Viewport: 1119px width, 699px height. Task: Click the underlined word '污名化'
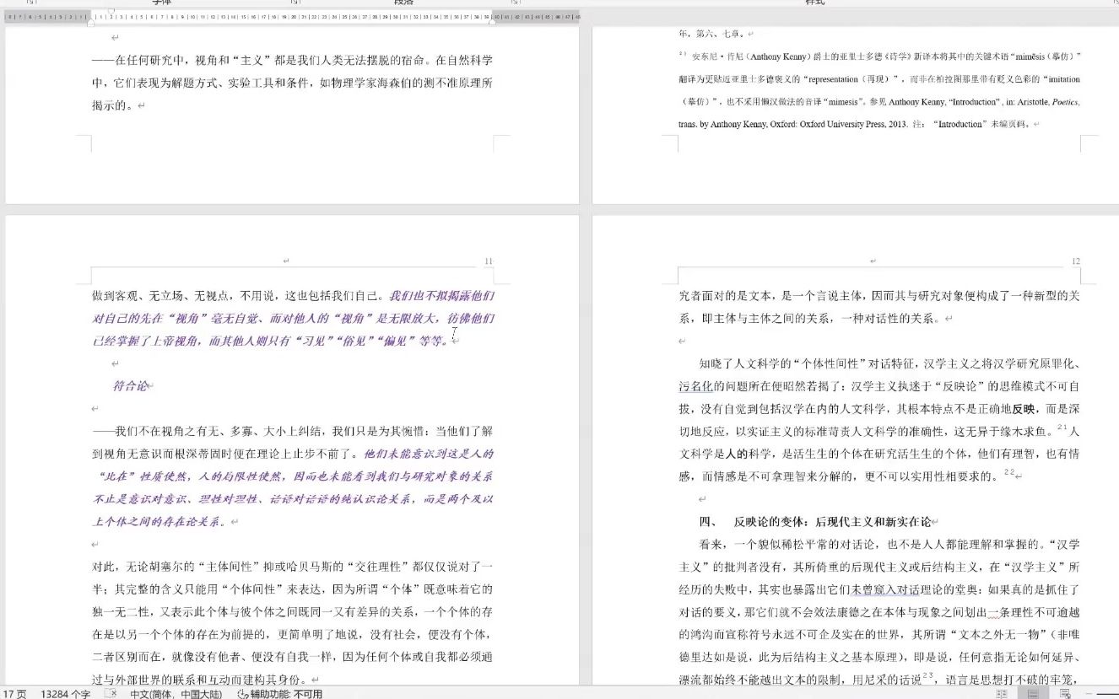[696, 387]
